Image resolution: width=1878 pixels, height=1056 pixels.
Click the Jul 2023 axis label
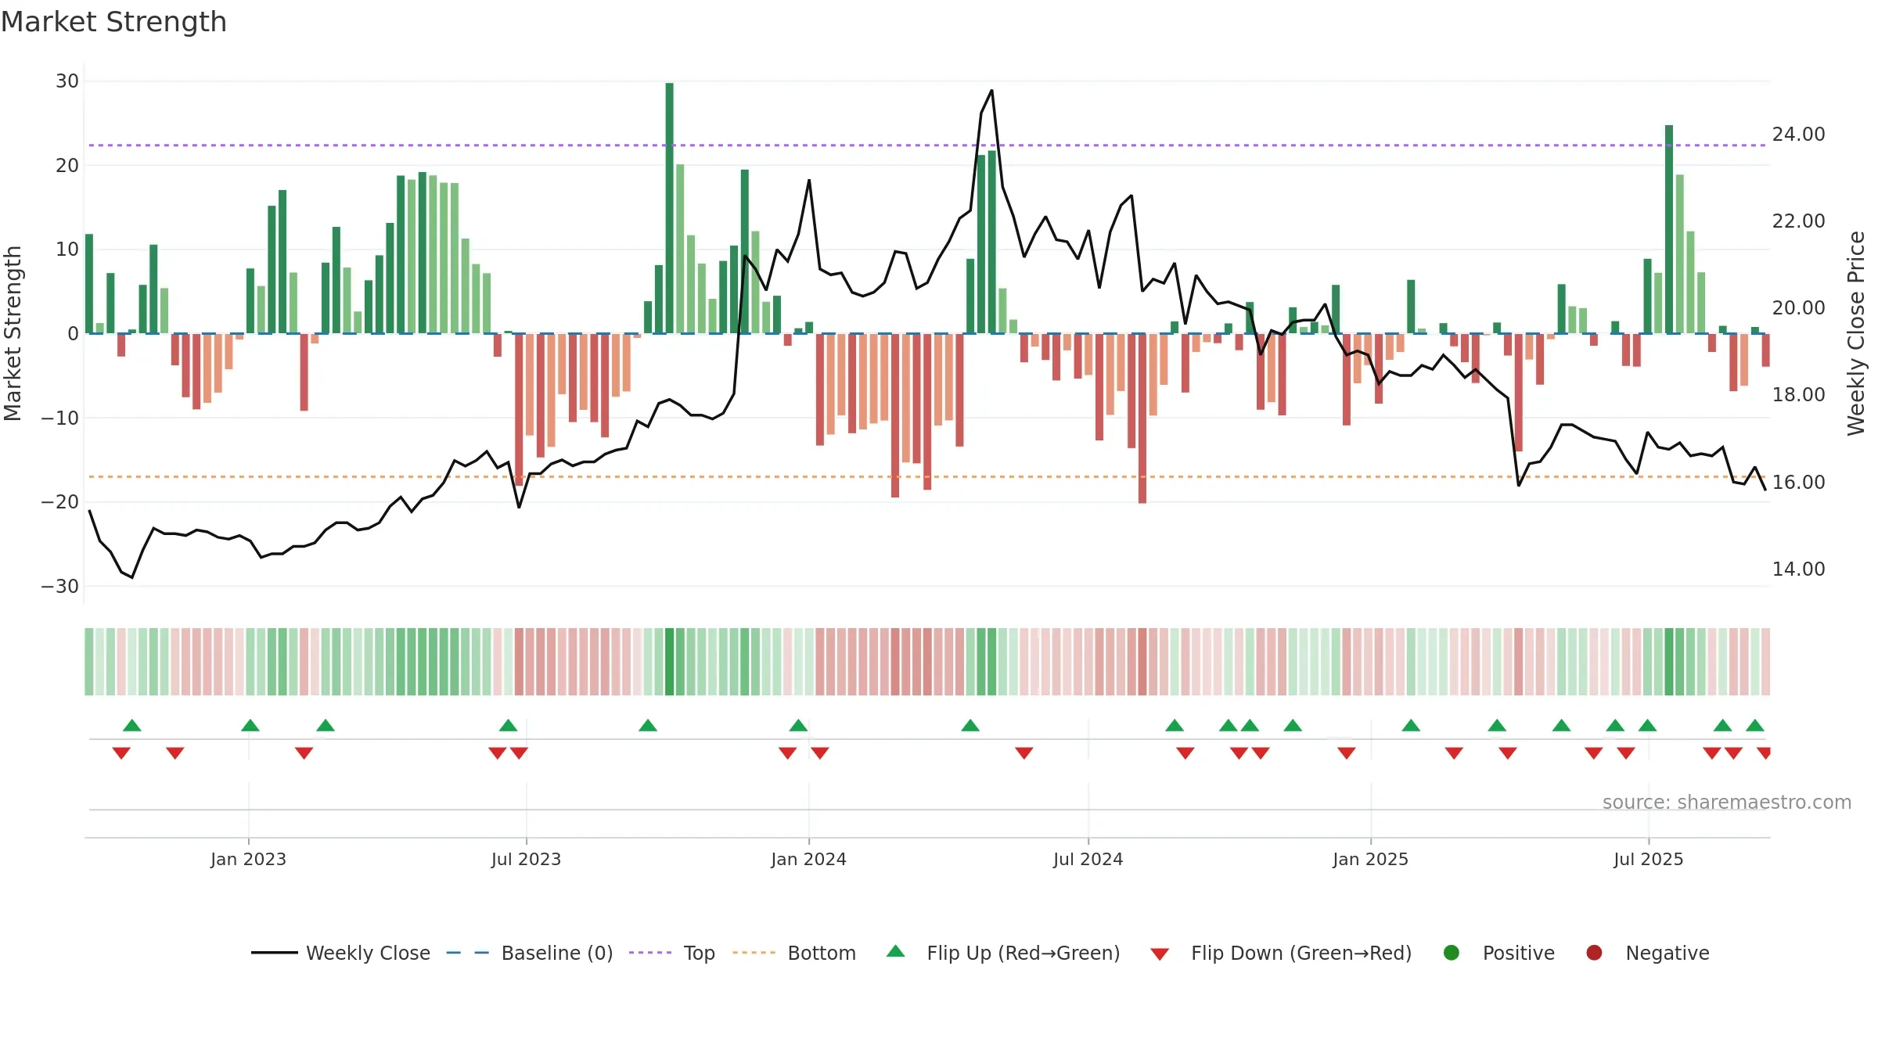click(526, 859)
